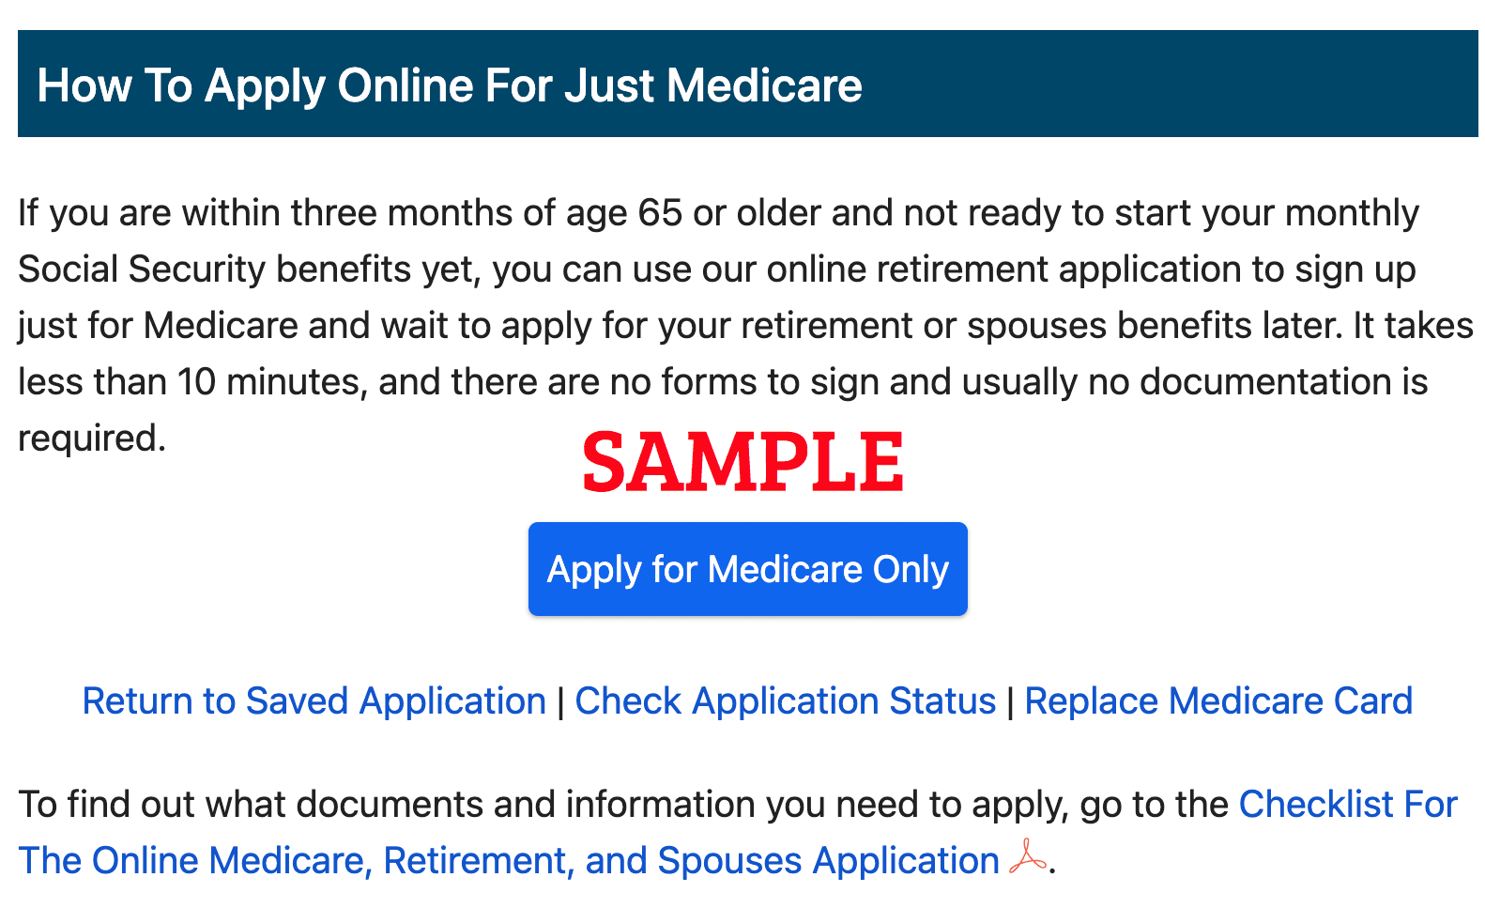Follow the Replace Medicare Card link

pyautogui.click(x=1218, y=701)
